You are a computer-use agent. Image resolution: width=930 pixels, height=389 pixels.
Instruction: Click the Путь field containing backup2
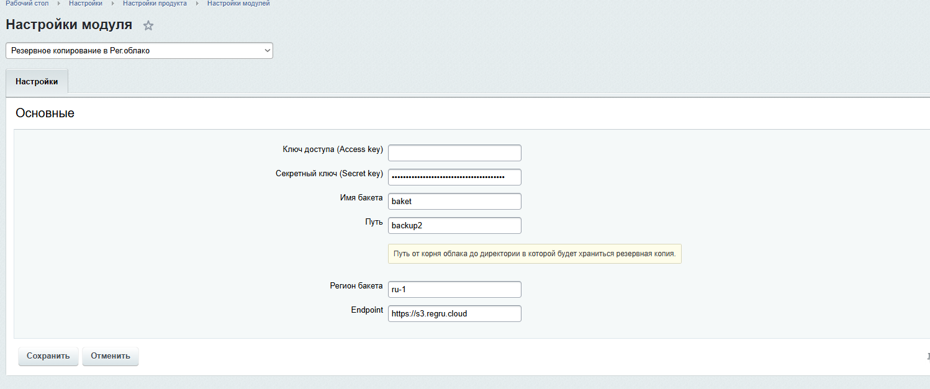(x=454, y=226)
